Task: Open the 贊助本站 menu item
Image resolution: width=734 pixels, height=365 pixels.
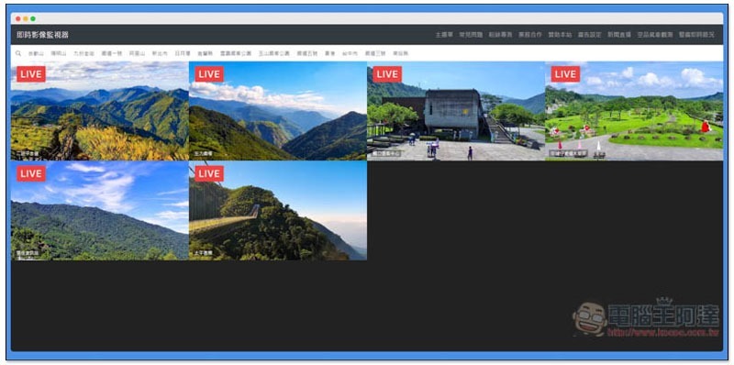Action: coord(560,35)
